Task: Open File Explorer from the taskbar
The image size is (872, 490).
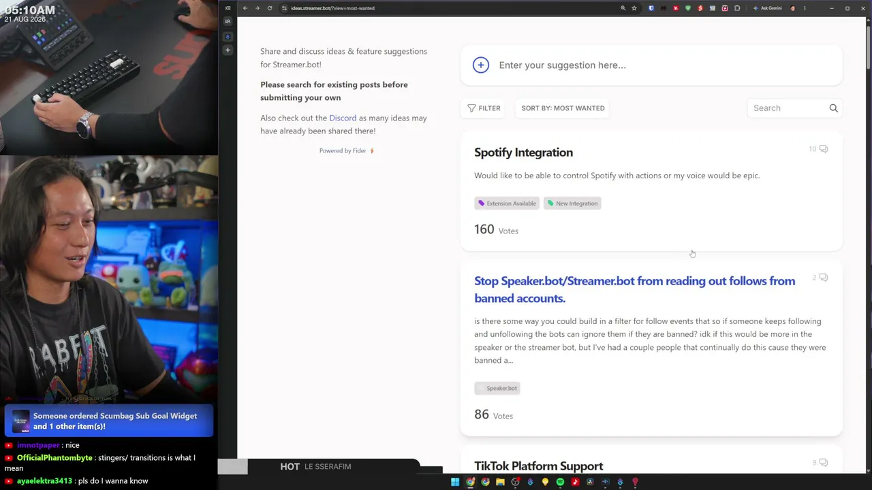Action: (x=500, y=482)
